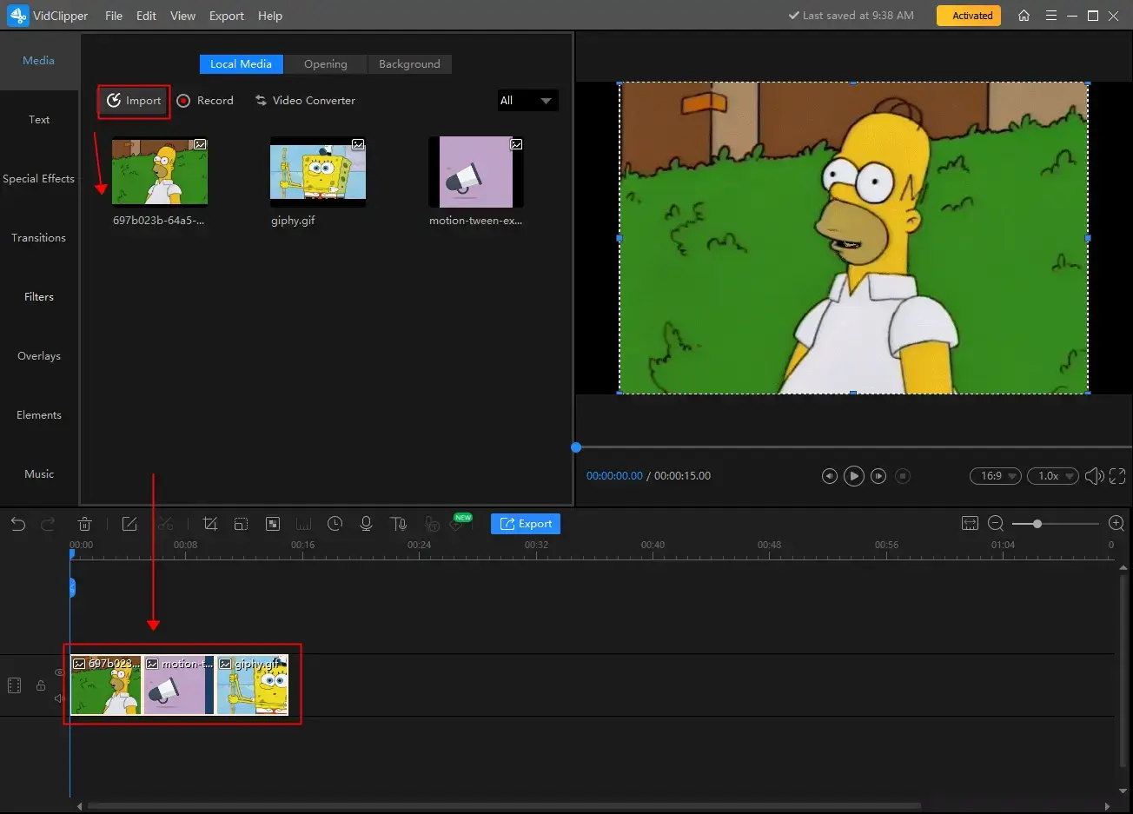Click the Import button

[x=134, y=101]
